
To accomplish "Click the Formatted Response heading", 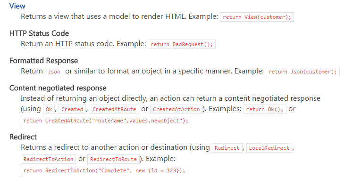I will 43,61.
